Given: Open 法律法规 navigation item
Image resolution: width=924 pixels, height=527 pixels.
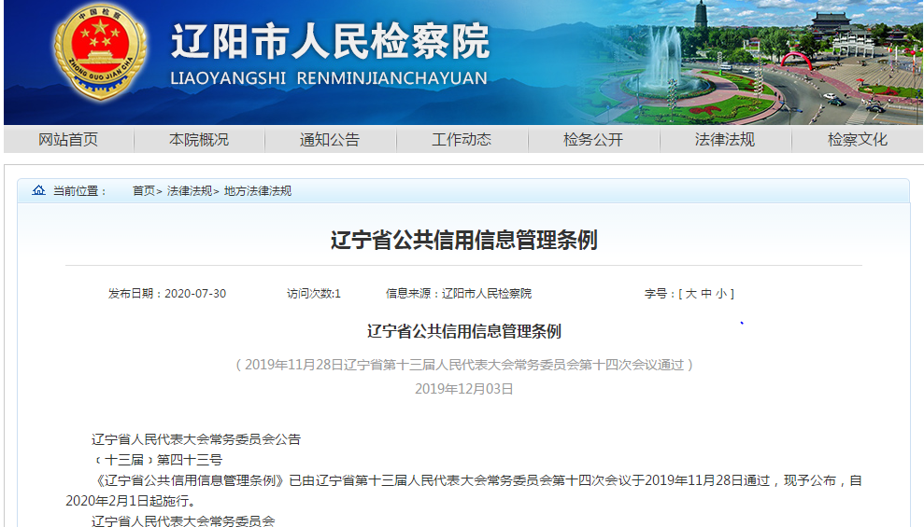Looking at the screenshot, I should (725, 139).
